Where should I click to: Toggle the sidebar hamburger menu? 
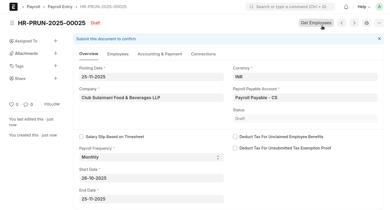click(x=12, y=23)
